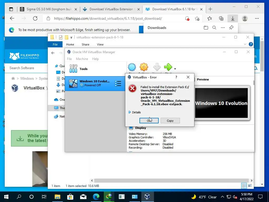Screen dimensions: 269x202
Task: Open the Edge profile avatar
Action: (x=245, y=18)
